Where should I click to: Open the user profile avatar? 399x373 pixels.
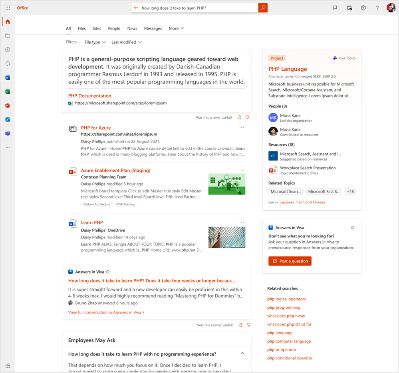coord(391,8)
